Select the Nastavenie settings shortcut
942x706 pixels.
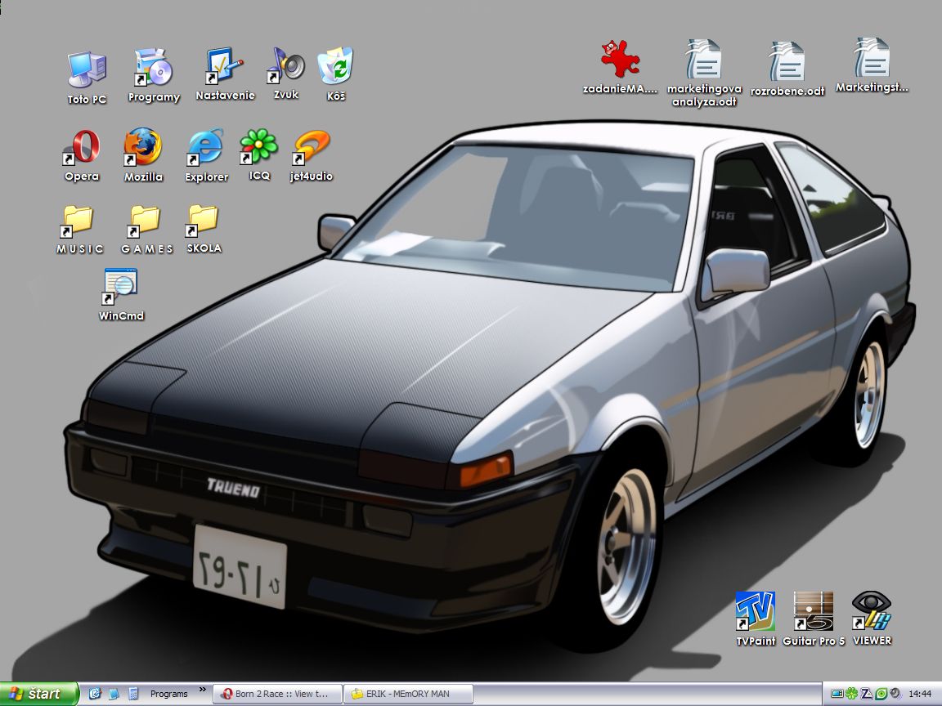pyautogui.click(x=225, y=74)
